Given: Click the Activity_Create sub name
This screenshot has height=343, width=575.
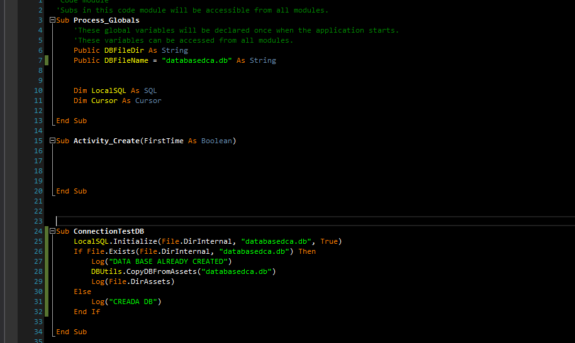Looking at the screenshot, I should (106, 141).
